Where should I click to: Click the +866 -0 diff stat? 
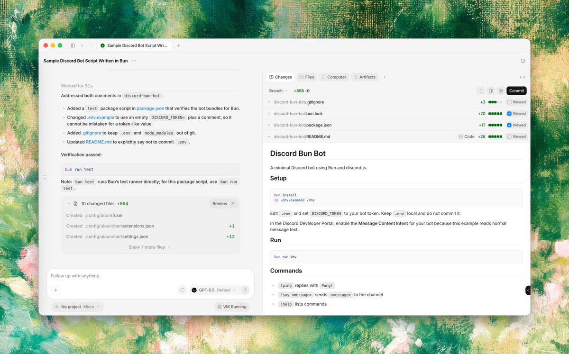(302, 91)
